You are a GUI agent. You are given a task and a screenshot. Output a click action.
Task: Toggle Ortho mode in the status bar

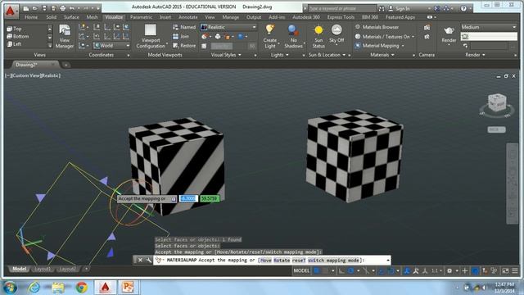pos(341,270)
